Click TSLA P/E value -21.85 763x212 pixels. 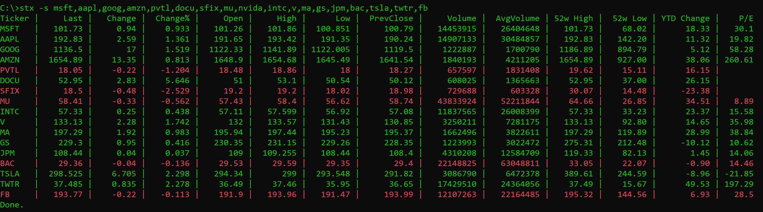click(x=739, y=174)
